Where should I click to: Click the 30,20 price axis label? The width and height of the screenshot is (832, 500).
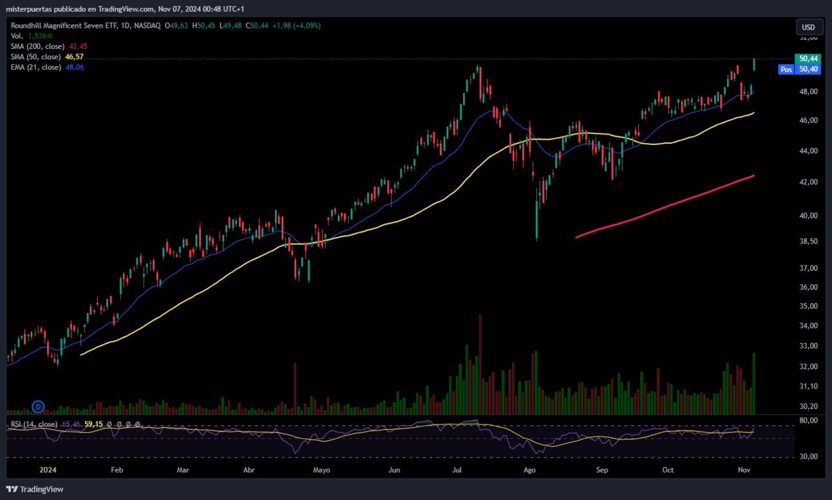pos(808,407)
